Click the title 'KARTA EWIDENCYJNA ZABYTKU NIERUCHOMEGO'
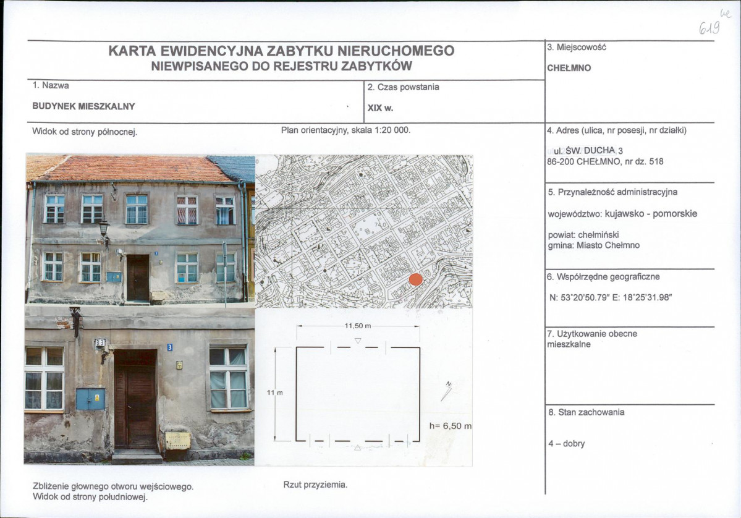This screenshot has width=741, height=518. coord(281,51)
